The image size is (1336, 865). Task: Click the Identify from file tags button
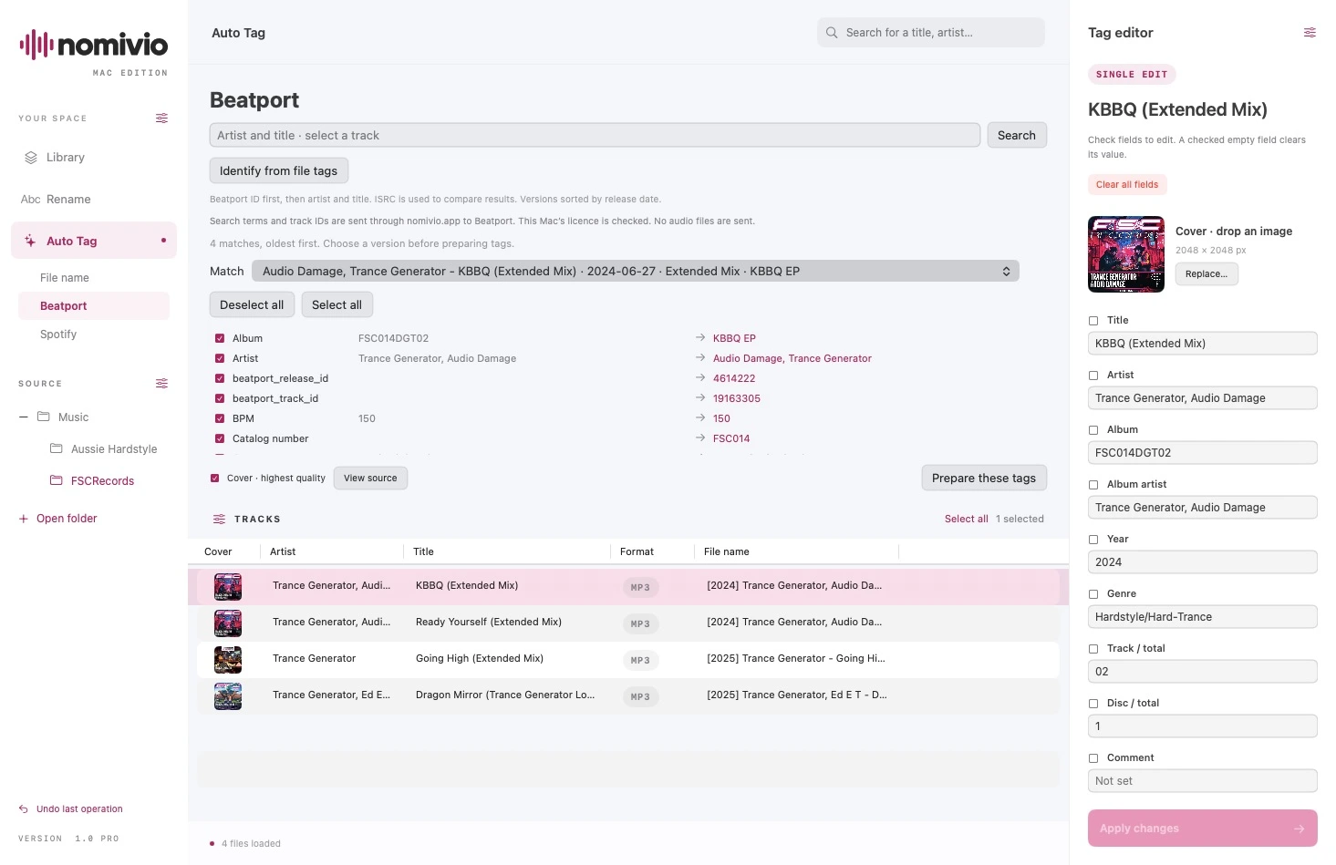[279, 170]
